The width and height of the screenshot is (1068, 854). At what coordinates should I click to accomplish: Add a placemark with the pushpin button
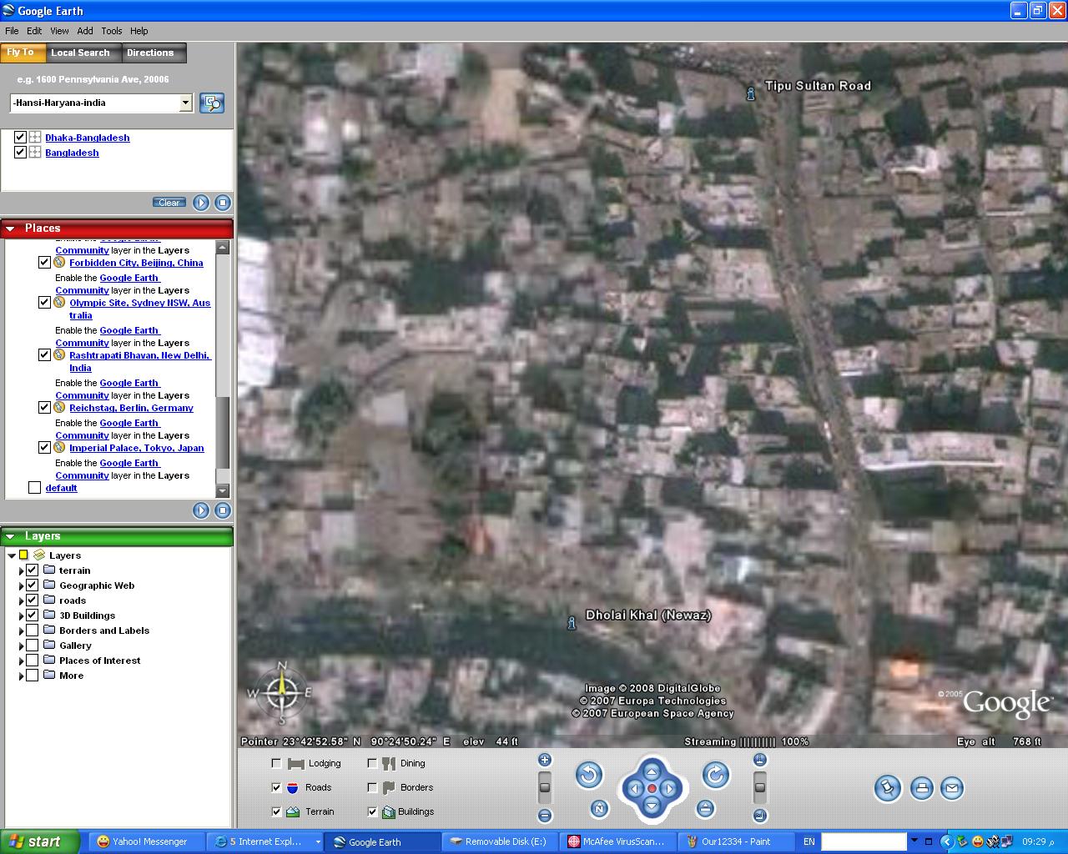pyautogui.click(x=888, y=788)
